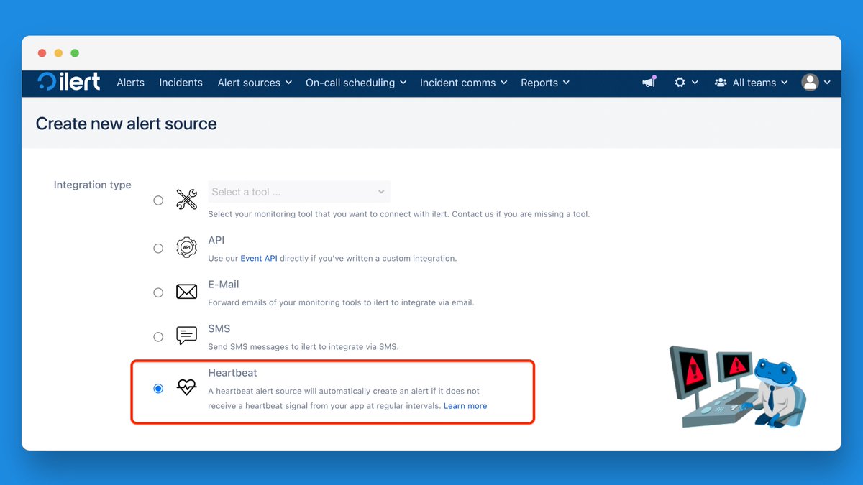Click the green maximize window button
This screenshot has width=863, height=485.
[75, 53]
